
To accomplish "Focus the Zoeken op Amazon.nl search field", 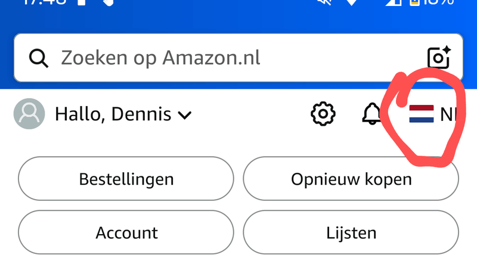I will point(227,58).
